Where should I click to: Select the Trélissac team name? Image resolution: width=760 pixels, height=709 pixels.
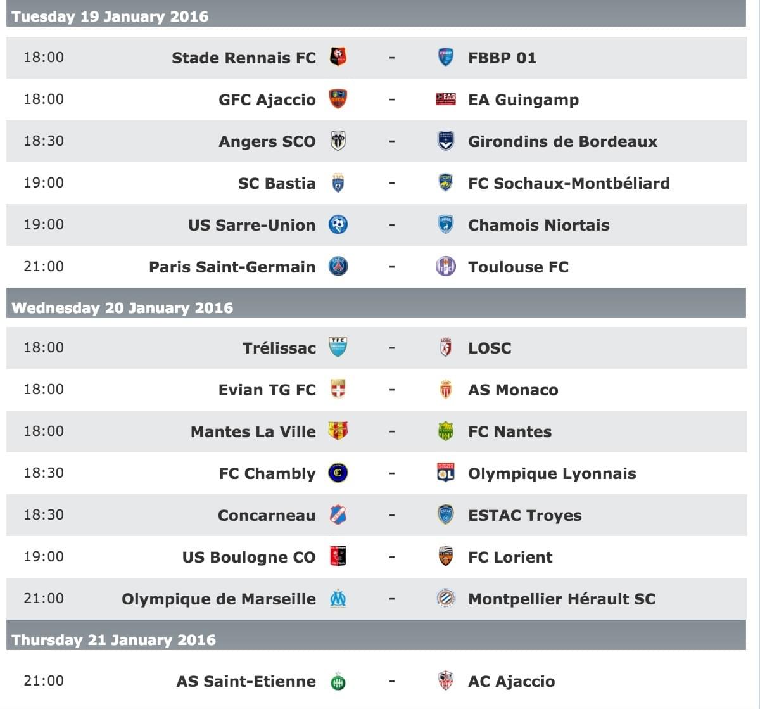pyautogui.click(x=279, y=348)
